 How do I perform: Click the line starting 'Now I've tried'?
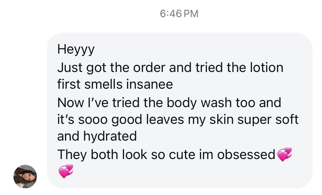click(x=169, y=103)
